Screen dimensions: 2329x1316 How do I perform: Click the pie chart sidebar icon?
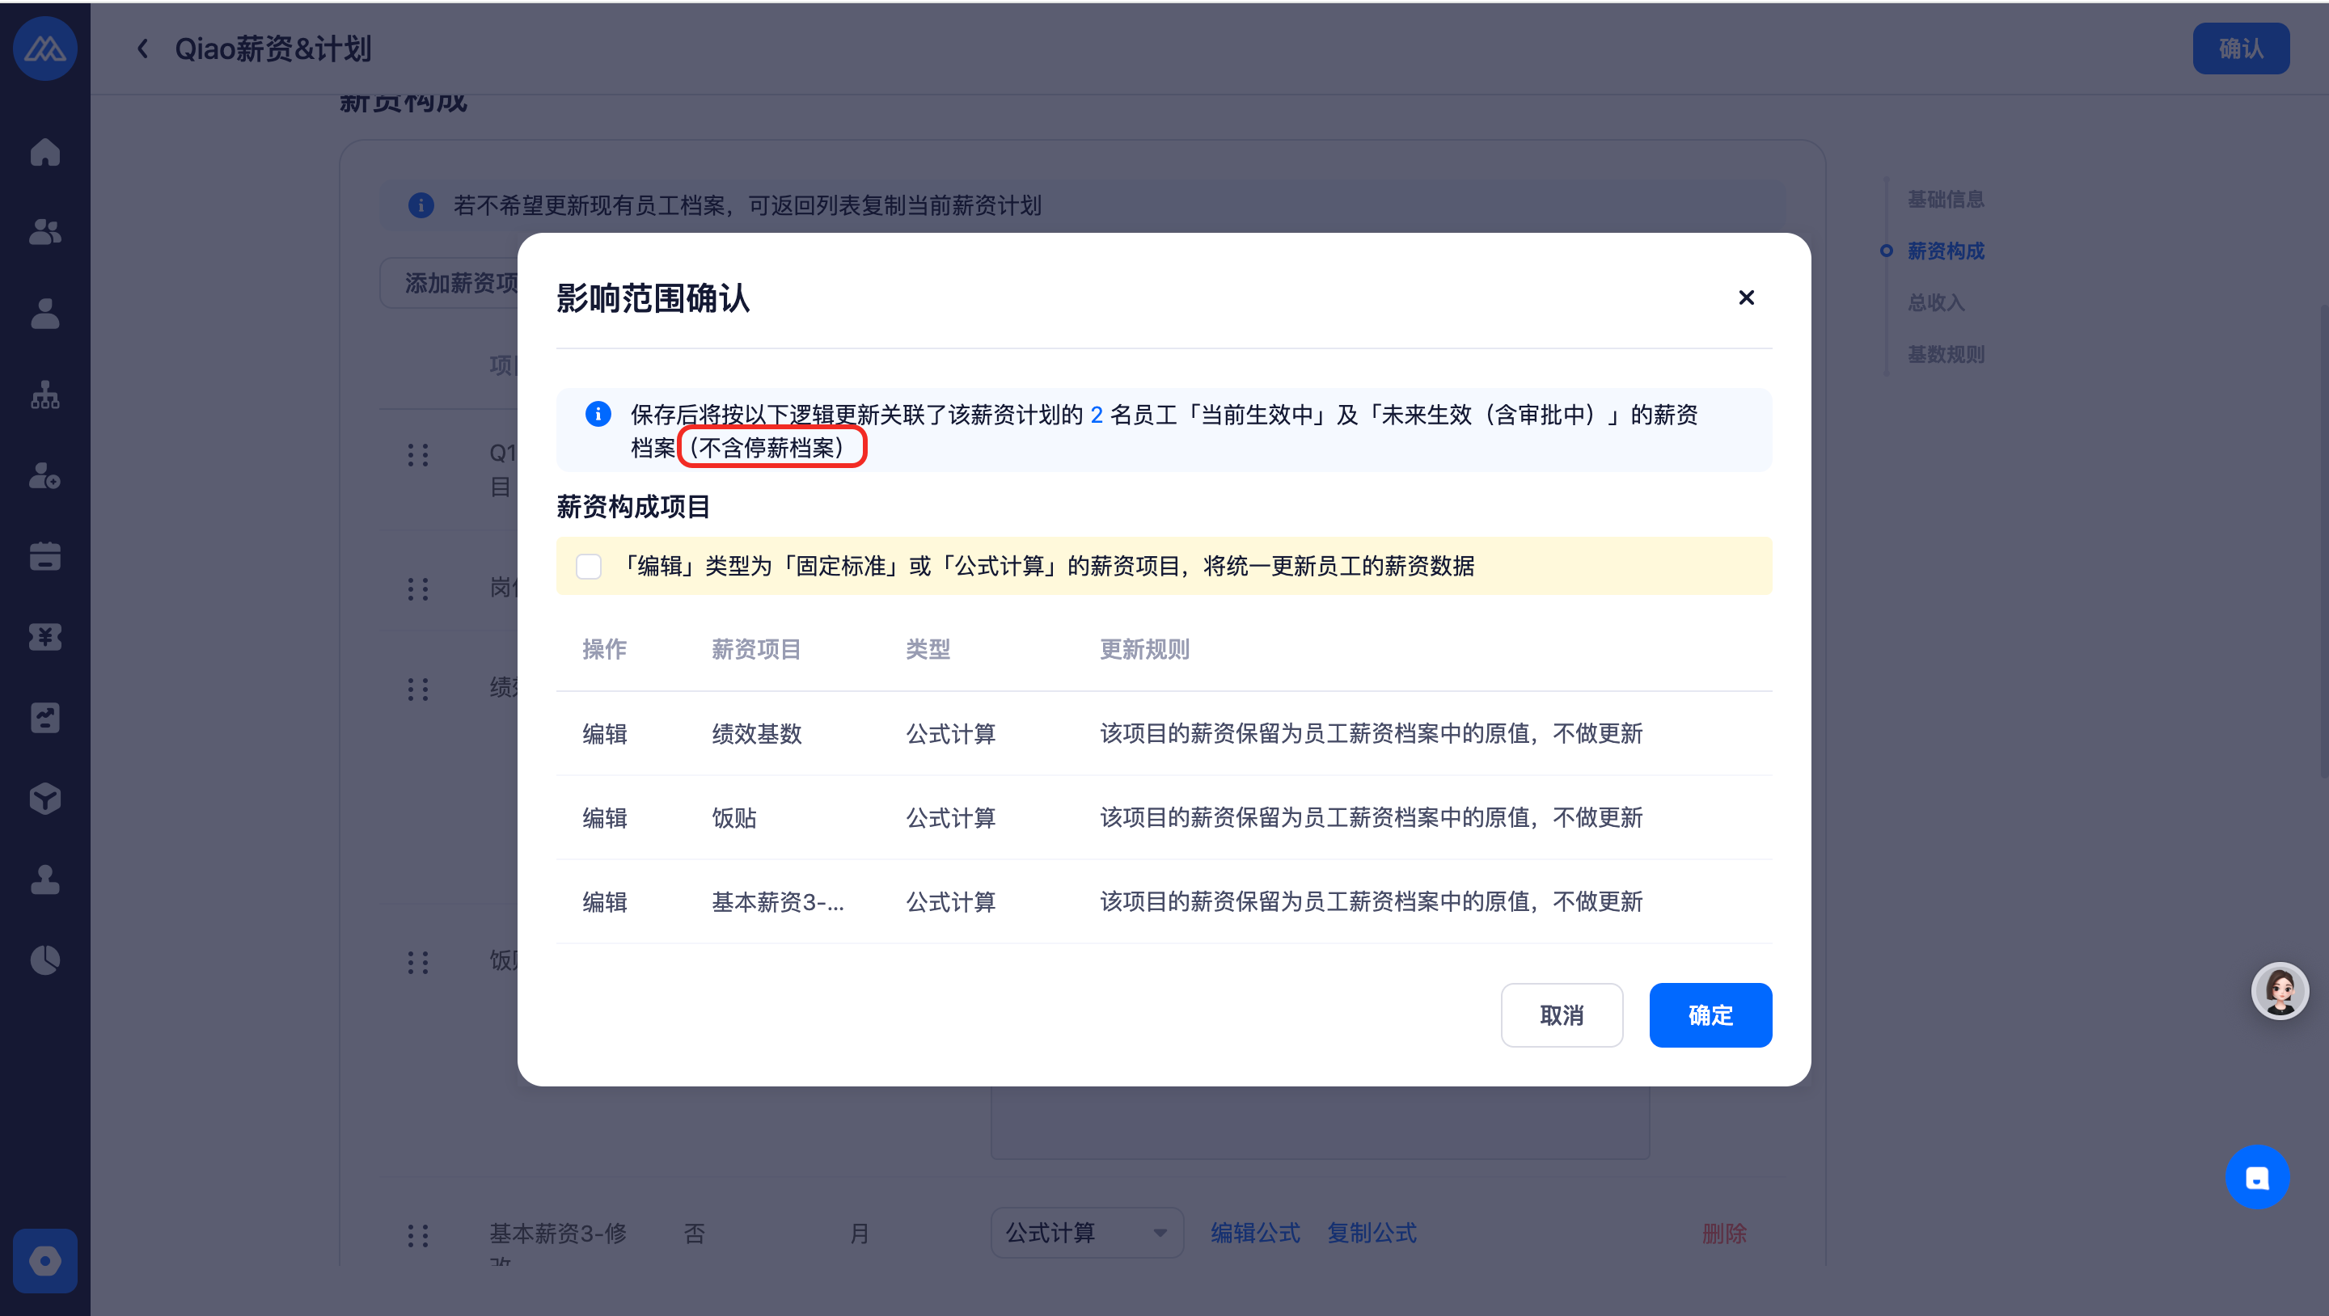[x=44, y=960]
